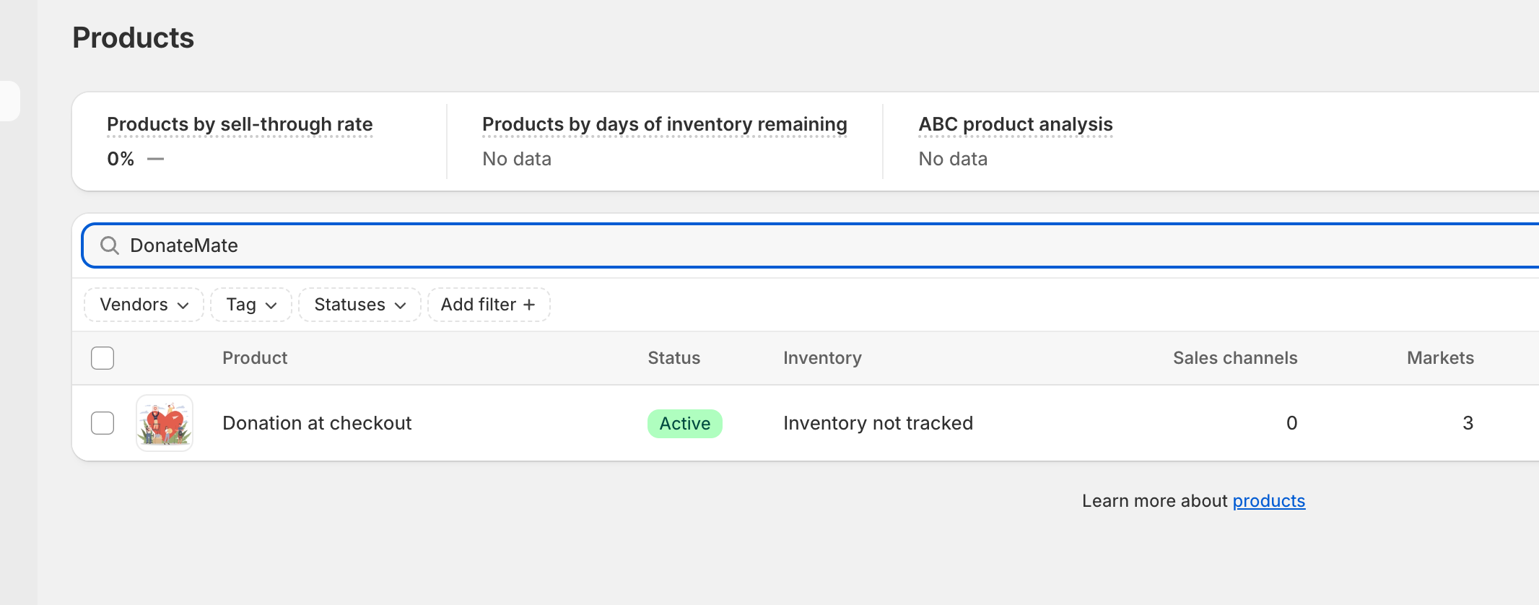Click the plus icon on Add filter
This screenshot has height=605, width=1539.
coord(529,305)
